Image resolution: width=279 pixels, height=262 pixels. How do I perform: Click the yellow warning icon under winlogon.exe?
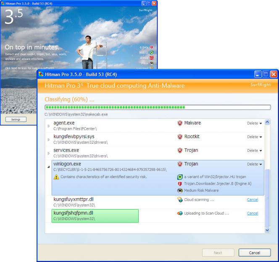[56, 177]
